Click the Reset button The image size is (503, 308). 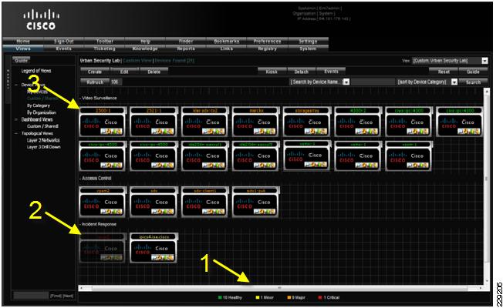[x=444, y=72]
